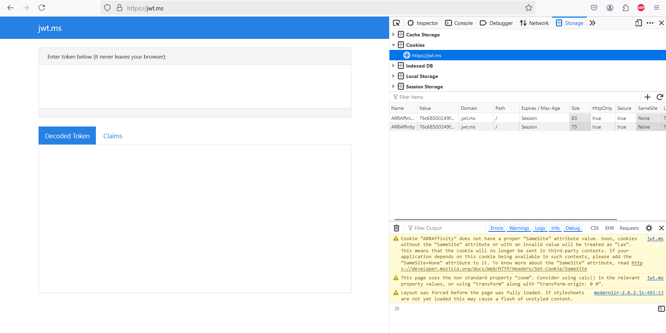This screenshot has width=666, height=333.
Task: Click the browser URL address bar
Action: click(318, 8)
